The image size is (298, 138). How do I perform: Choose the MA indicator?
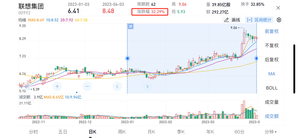[272, 74]
